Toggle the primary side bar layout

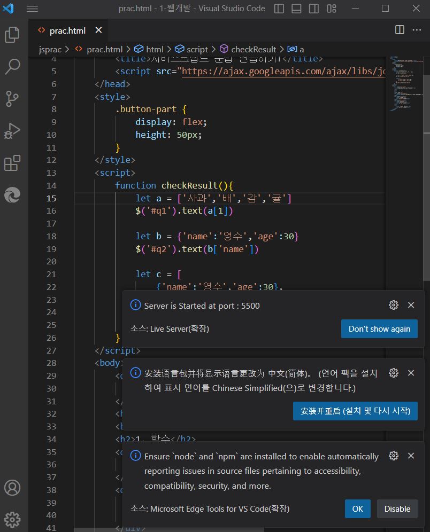tap(279, 9)
